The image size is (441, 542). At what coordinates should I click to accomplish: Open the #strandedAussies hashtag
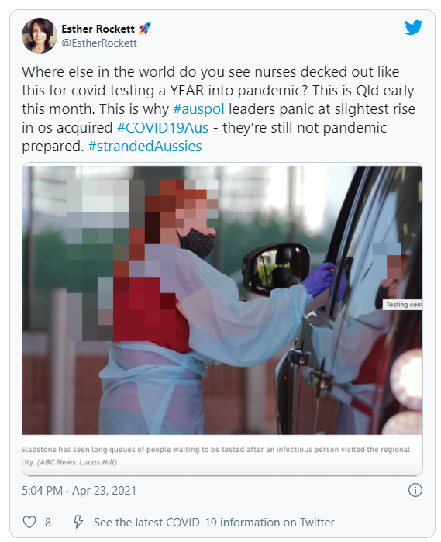pyautogui.click(x=145, y=147)
